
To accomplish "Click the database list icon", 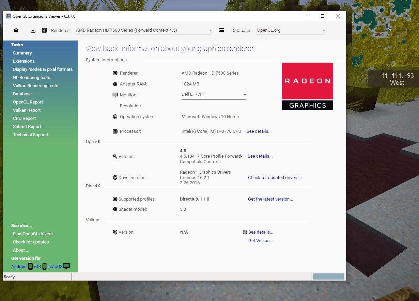I will tap(221, 30).
